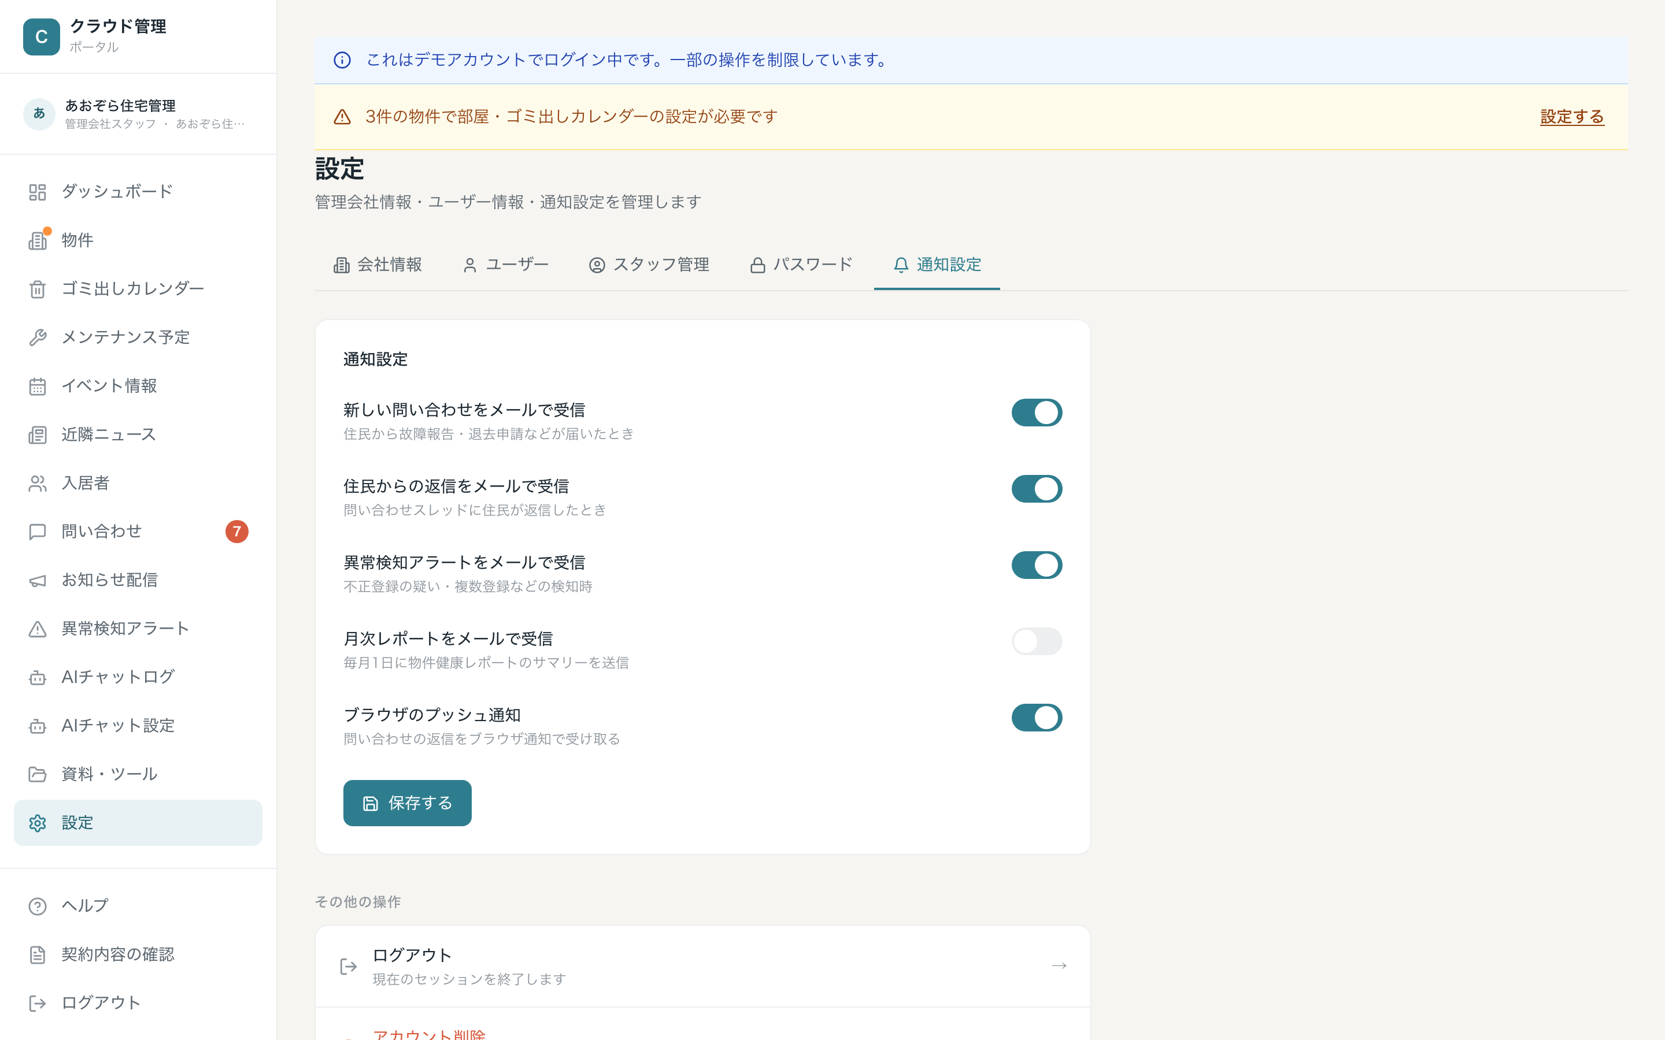Image resolution: width=1665 pixels, height=1040 pixels.
Task: Click the ヘルプ question mark icon
Action: pyautogui.click(x=37, y=907)
